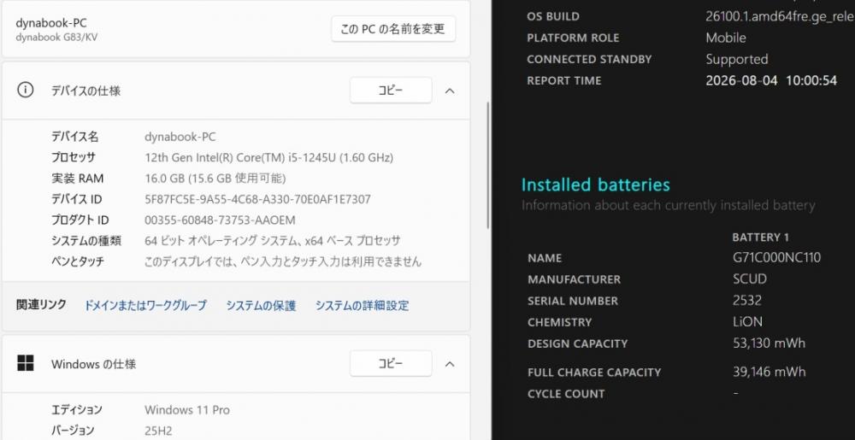
Task: Click the settings window vertical scrollbar
Action: point(488,163)
